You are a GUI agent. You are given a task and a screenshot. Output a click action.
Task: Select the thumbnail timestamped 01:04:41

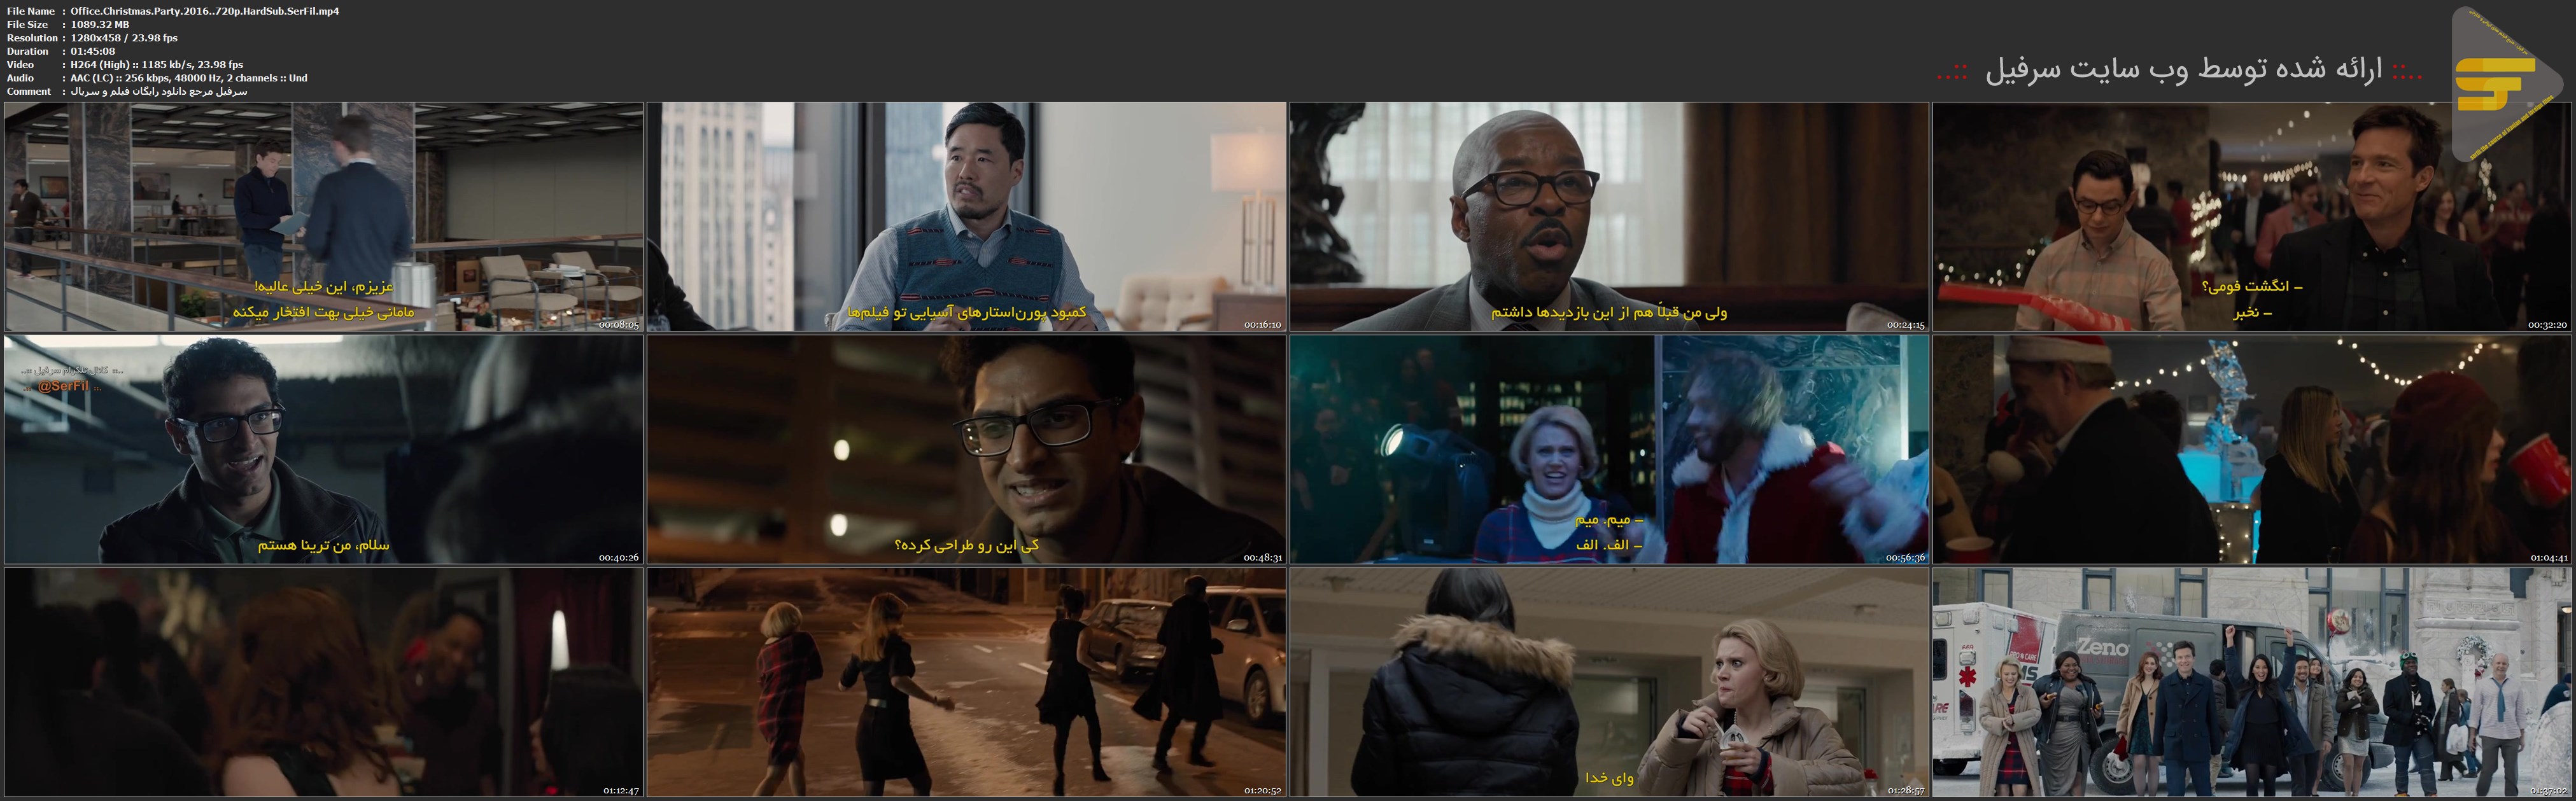[x=2251, y=449]
